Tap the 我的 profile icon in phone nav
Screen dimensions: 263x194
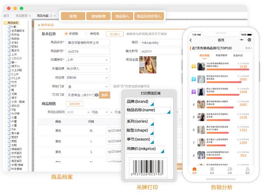247,170
